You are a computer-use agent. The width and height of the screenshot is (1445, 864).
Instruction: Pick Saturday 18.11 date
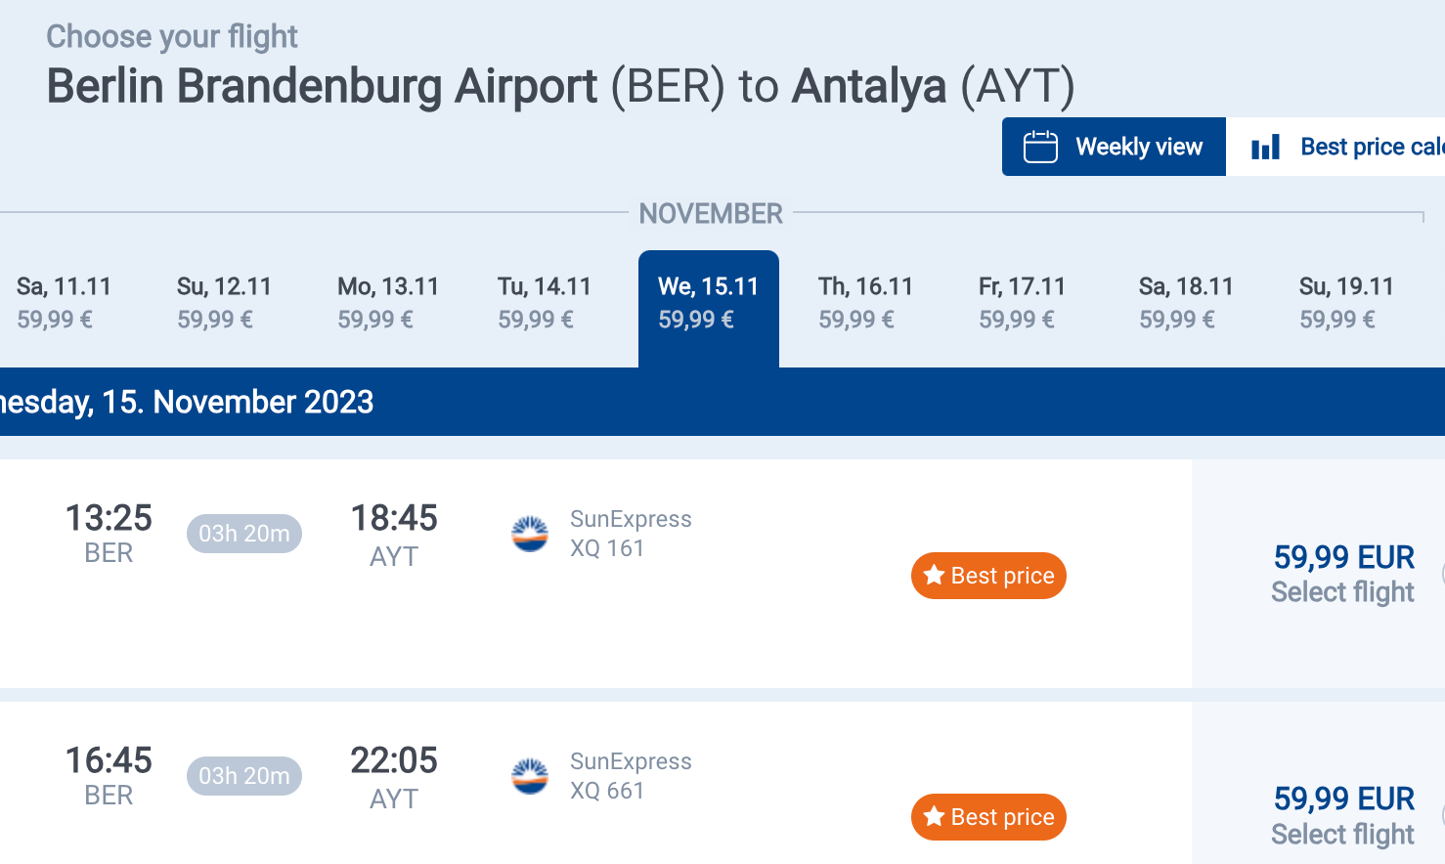(1186, 302)
